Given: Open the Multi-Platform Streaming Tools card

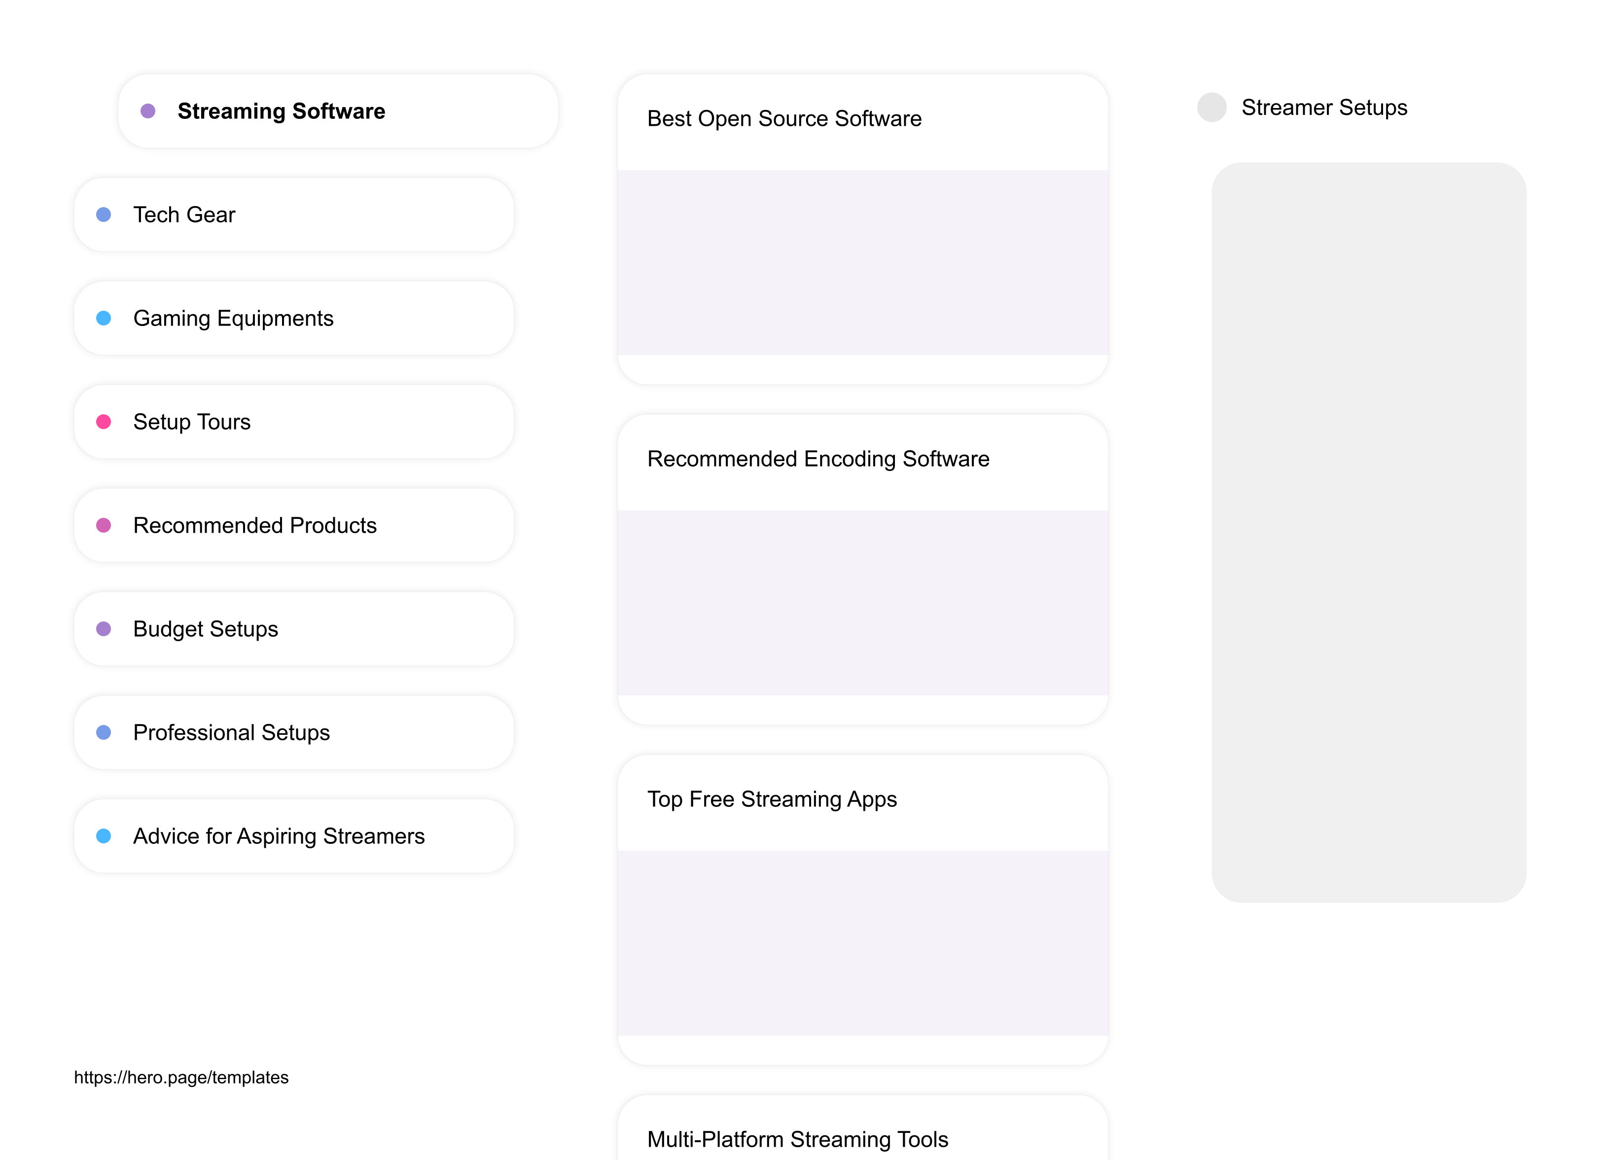Looking at the screenshot, I should click(x=799, y=1139).
